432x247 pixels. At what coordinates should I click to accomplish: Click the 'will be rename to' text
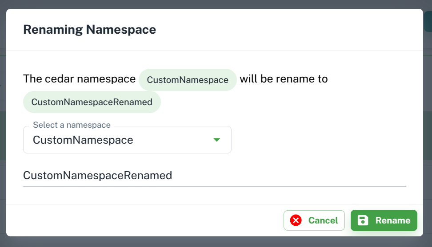284,79
